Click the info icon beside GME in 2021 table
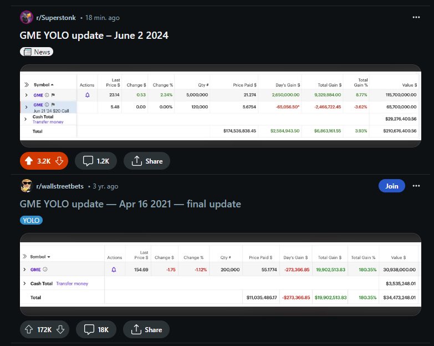 click(x=45, y=269)
